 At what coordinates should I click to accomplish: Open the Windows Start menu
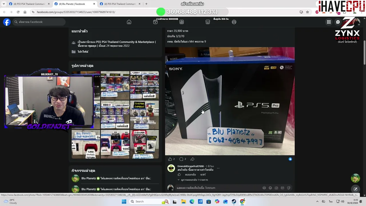click(124, 201)
